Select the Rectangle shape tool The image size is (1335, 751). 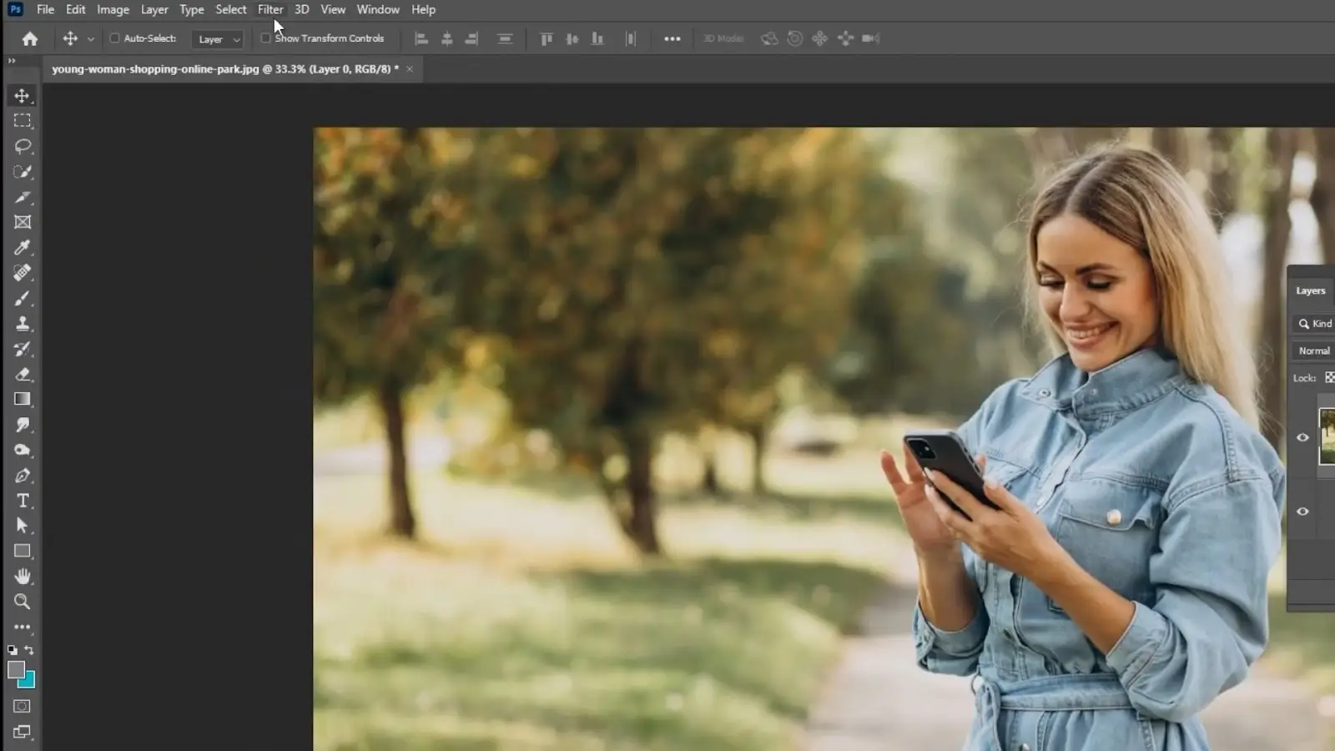23,551
